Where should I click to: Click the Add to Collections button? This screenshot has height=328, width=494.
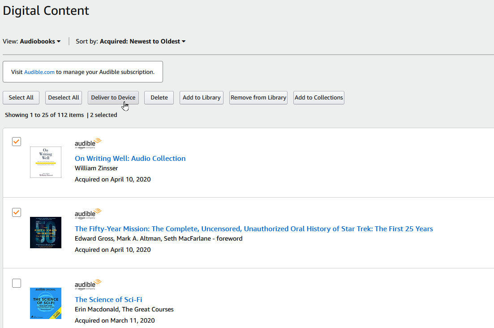point(319,98)
